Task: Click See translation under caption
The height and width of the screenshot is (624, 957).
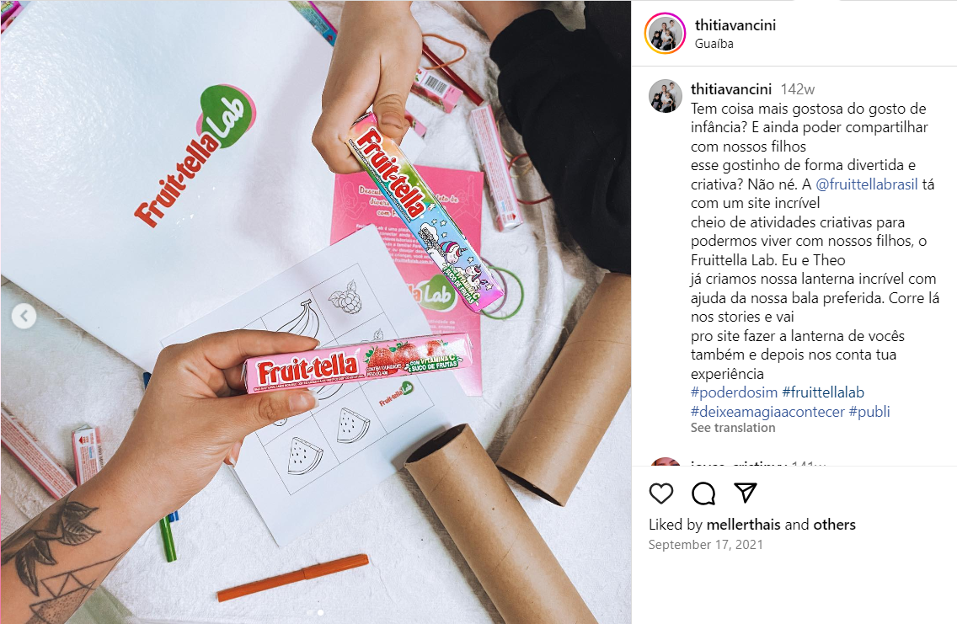Action: 733,428
